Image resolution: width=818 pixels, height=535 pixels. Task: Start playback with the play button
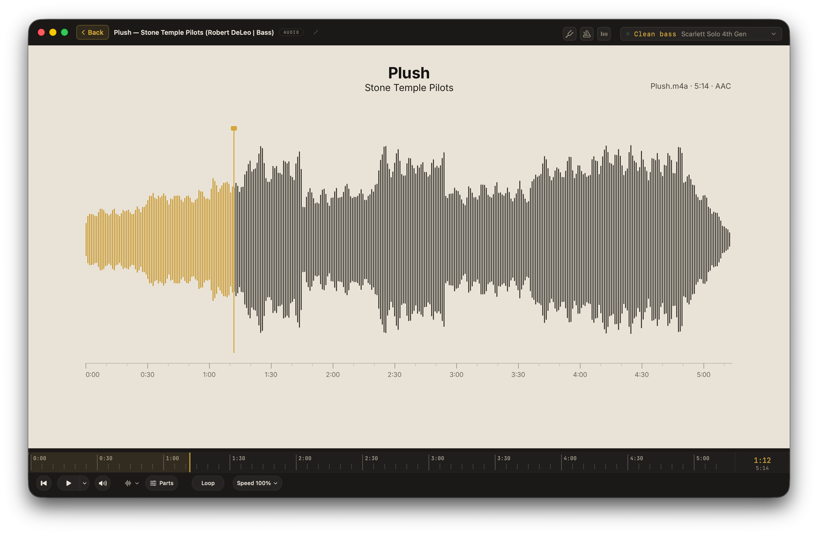point(69,483)
